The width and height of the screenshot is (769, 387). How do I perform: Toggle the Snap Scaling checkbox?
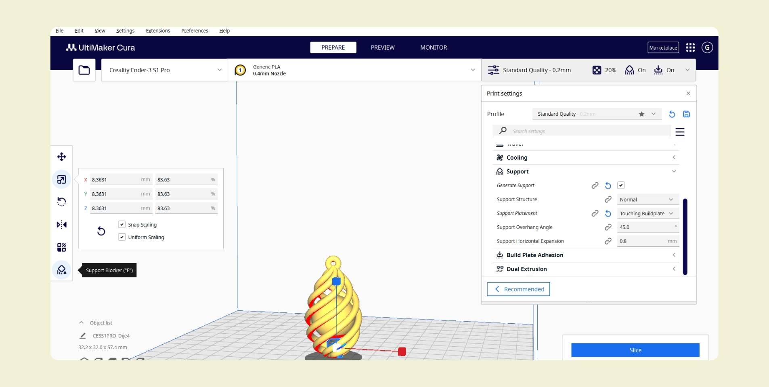tap(122, 225)
